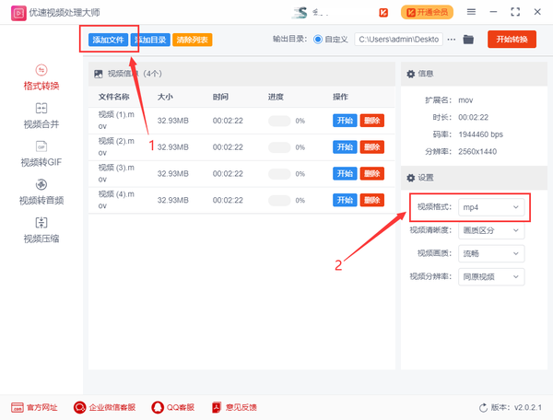The height and width of the screenshot is (420, 553).
Task: Click the version text v2.0.2.1
Action: tap(527, 408)
